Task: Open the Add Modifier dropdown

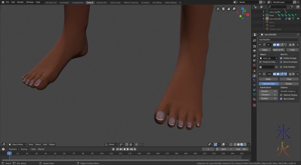Action: click(279, 39)
